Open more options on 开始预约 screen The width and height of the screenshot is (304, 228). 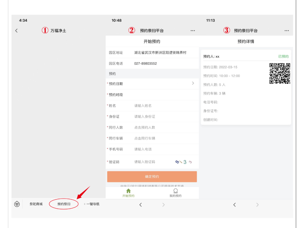point(193,31)
